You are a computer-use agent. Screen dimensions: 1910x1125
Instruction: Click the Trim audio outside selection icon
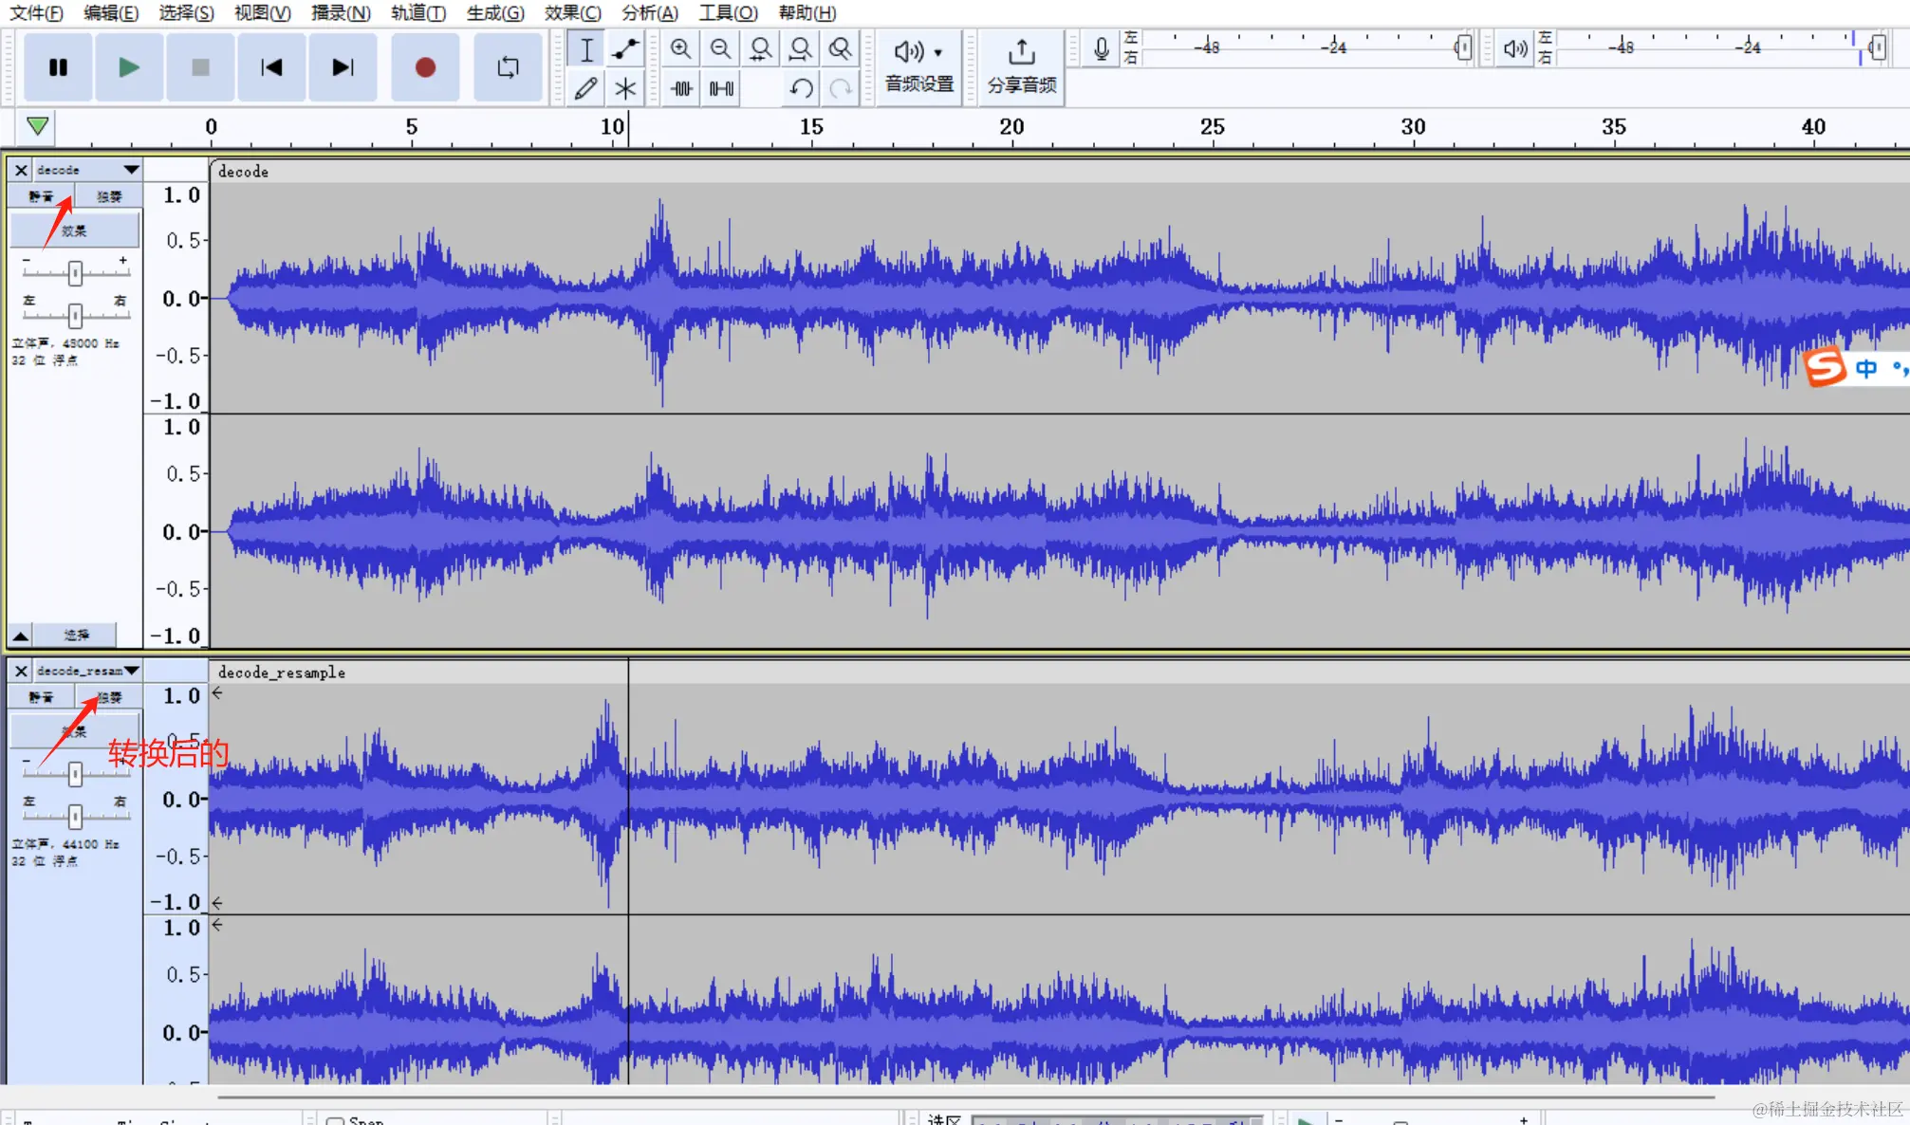click(681, 89)
